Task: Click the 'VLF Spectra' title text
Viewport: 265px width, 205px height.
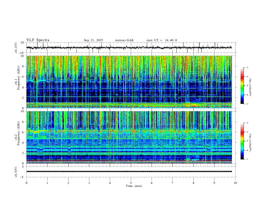Action: [x=38, y=40]
